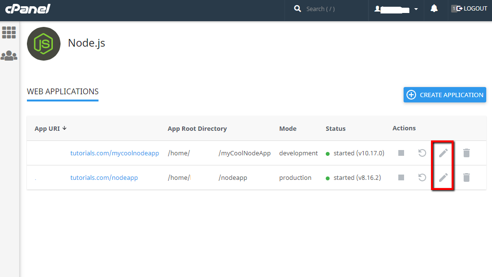Open the applications grid in the sidebar
This screenshot has width=492, height=277.
click(x=9, y=32)
